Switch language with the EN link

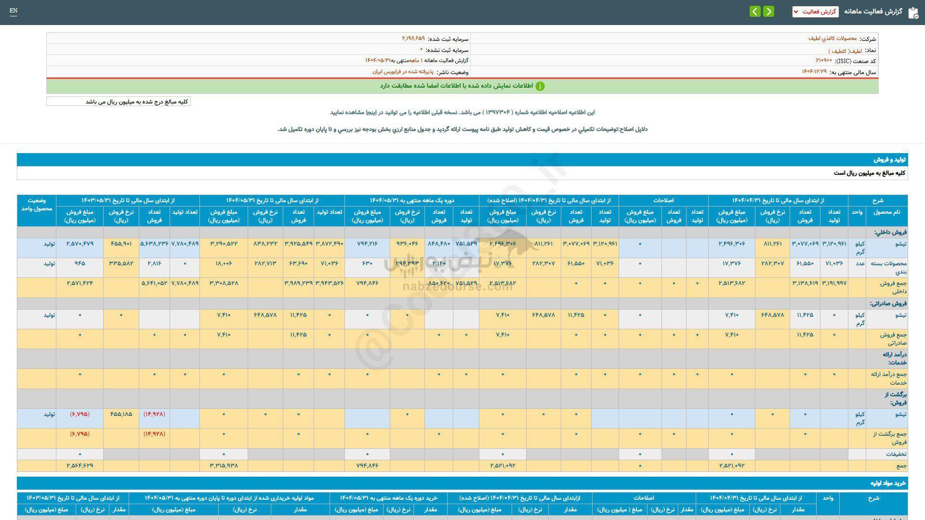[x=13, y=11]
